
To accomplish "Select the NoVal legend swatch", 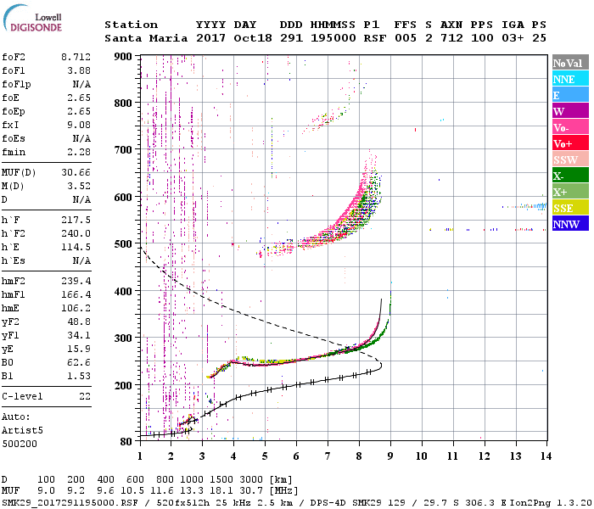I will point(570,63).
